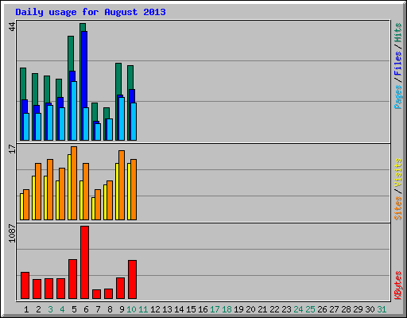Click the tallest red KBytes bar for day 6

84,262
